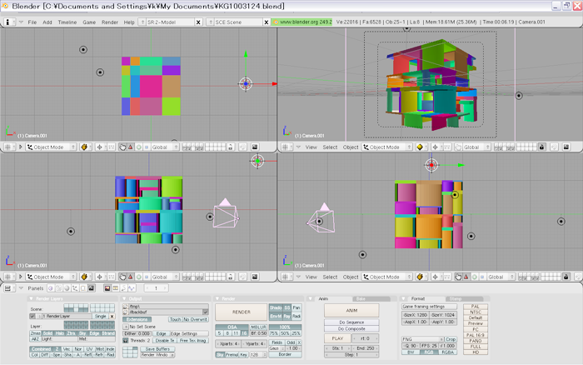Viewport: 583px width, 365px height.
Task: Open the Game menu
Action: (89, 22)
